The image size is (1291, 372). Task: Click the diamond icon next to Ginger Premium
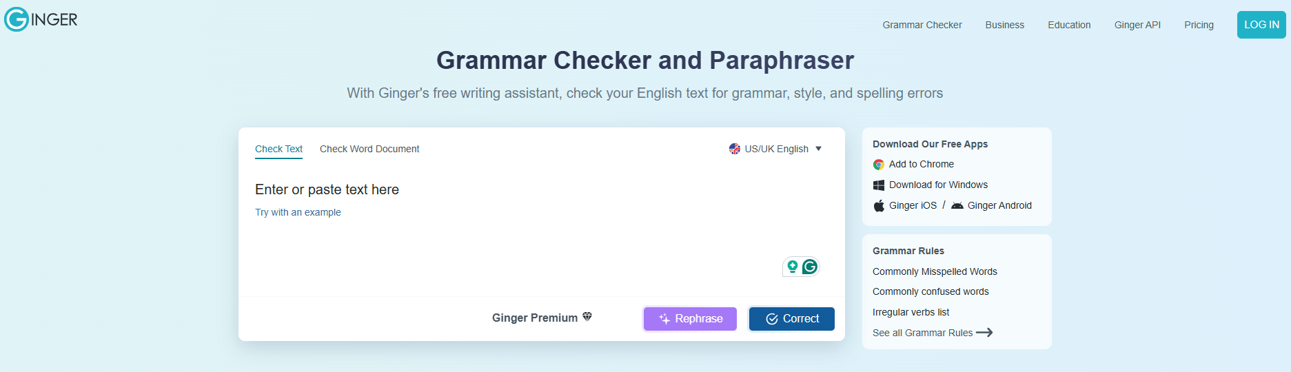tap(587, 317)
